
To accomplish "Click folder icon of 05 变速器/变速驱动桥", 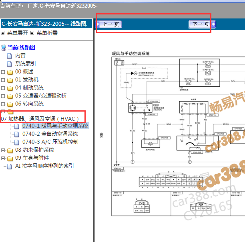I will pos(10,96).
